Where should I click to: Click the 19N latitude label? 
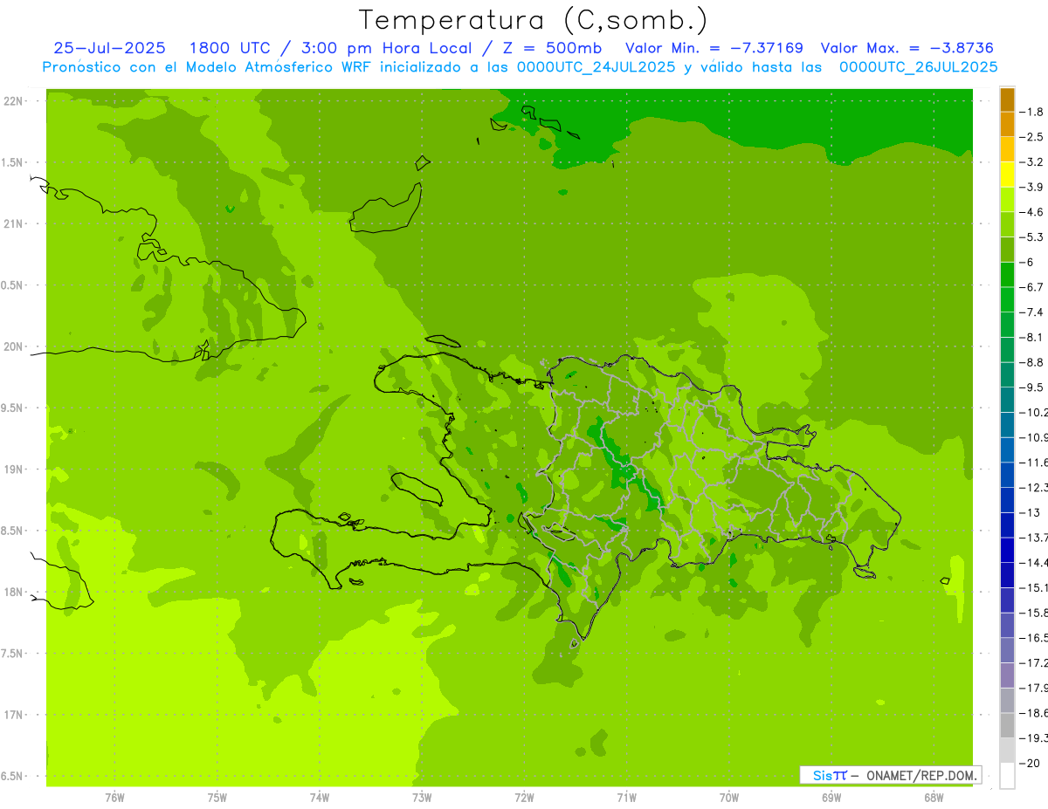pos(14,469)
